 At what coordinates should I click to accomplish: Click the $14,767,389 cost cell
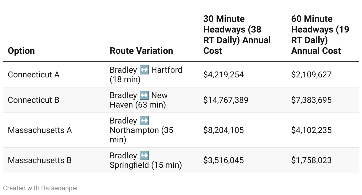pyautogui.click(x=226, y=100)
